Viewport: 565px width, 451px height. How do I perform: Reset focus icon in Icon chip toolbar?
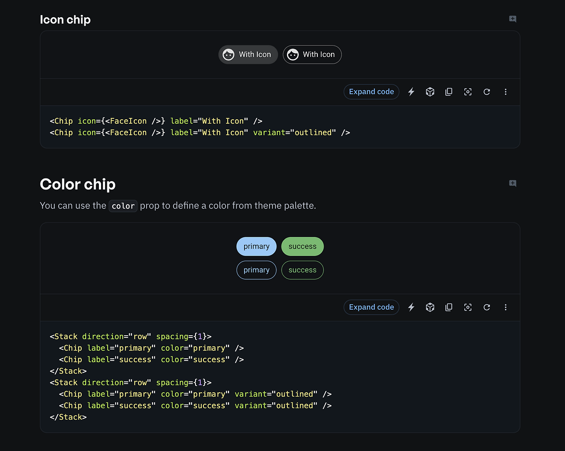click(468, 92)
